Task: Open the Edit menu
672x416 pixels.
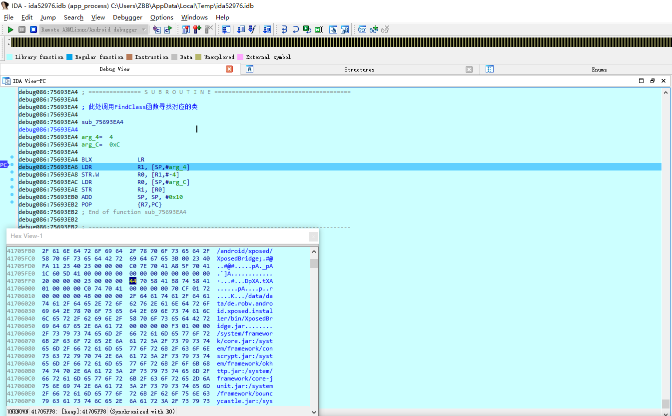Action: tap(27, 17)
